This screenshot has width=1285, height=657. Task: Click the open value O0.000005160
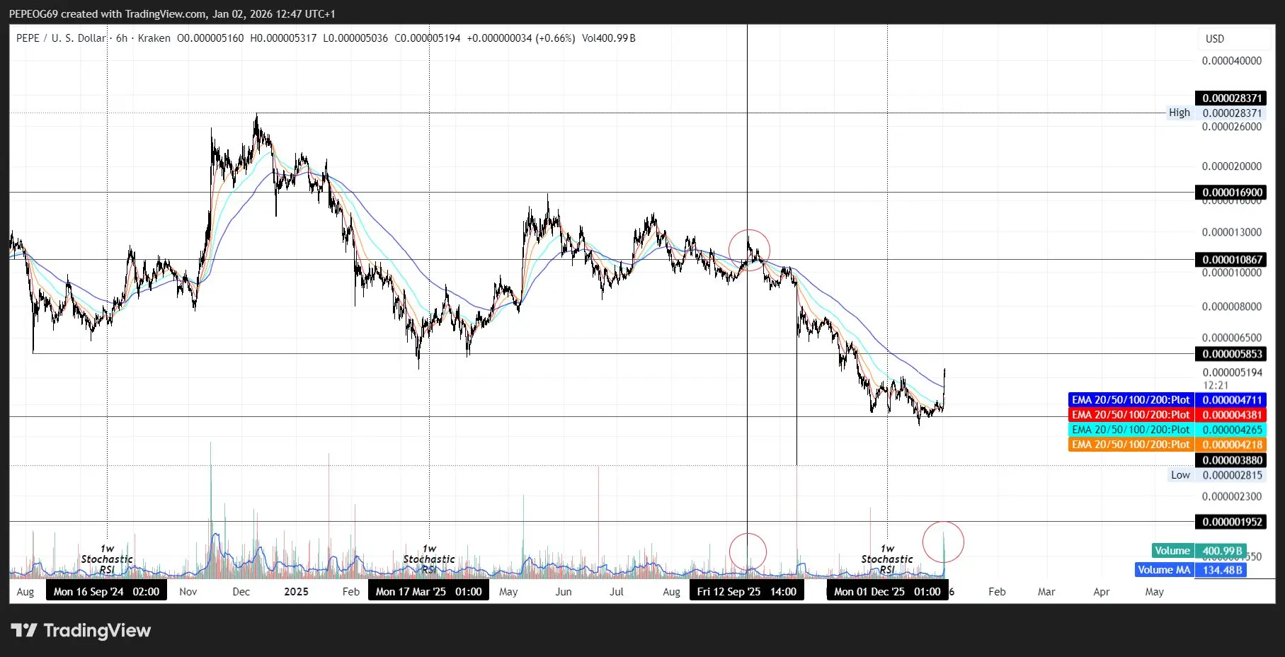(210, 38)
